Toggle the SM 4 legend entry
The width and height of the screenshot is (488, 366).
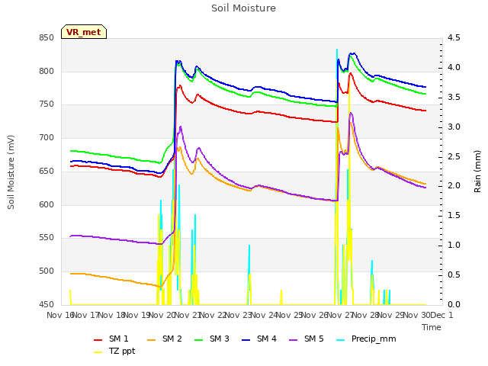(x=259, y=339)
